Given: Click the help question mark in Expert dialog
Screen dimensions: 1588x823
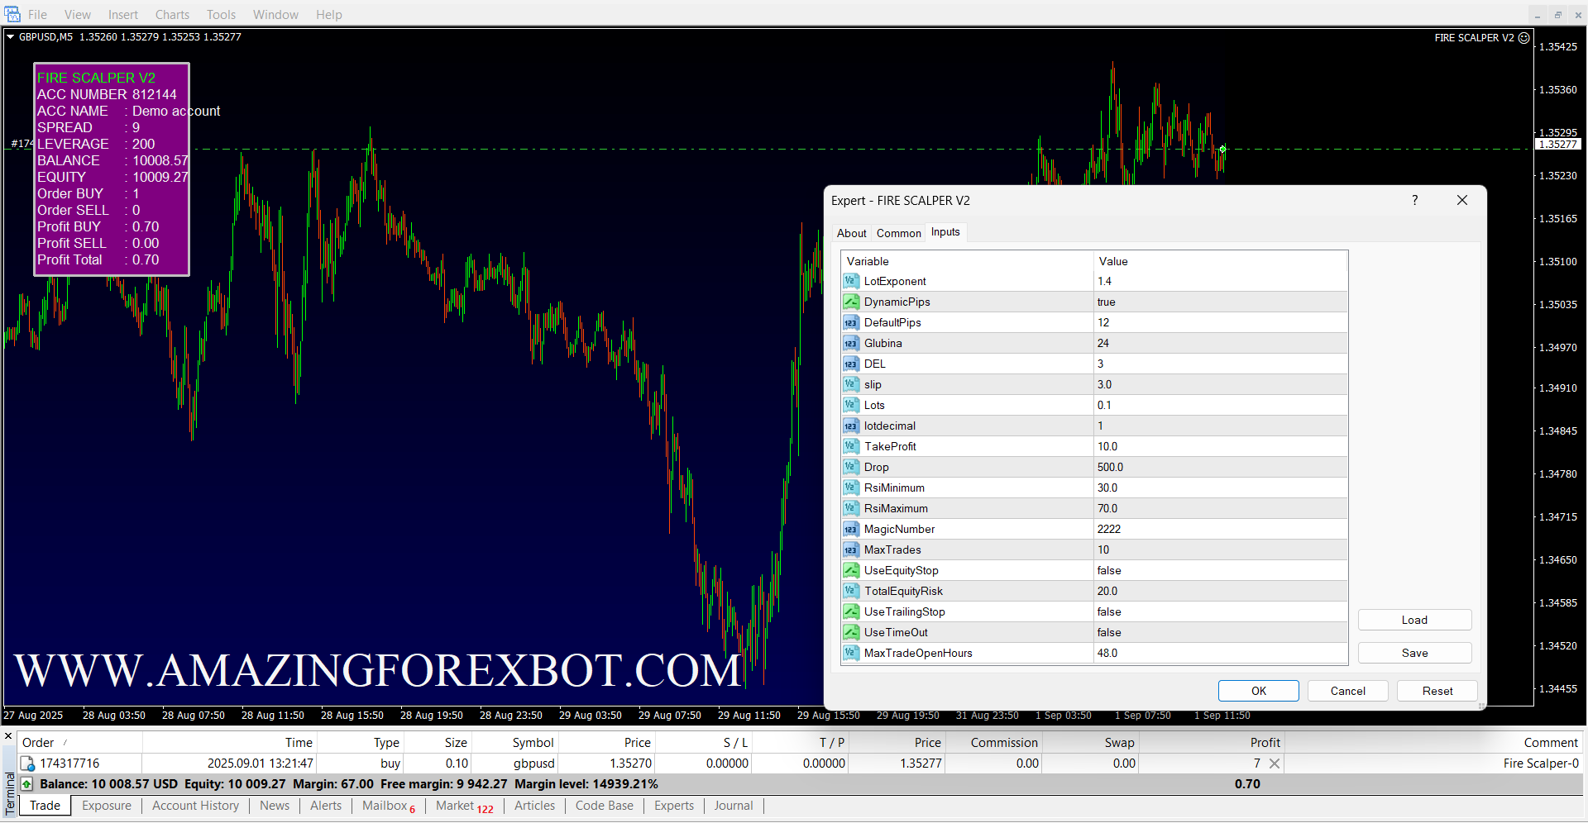Looking at the screenshot, I should (x=1415, y=200).
